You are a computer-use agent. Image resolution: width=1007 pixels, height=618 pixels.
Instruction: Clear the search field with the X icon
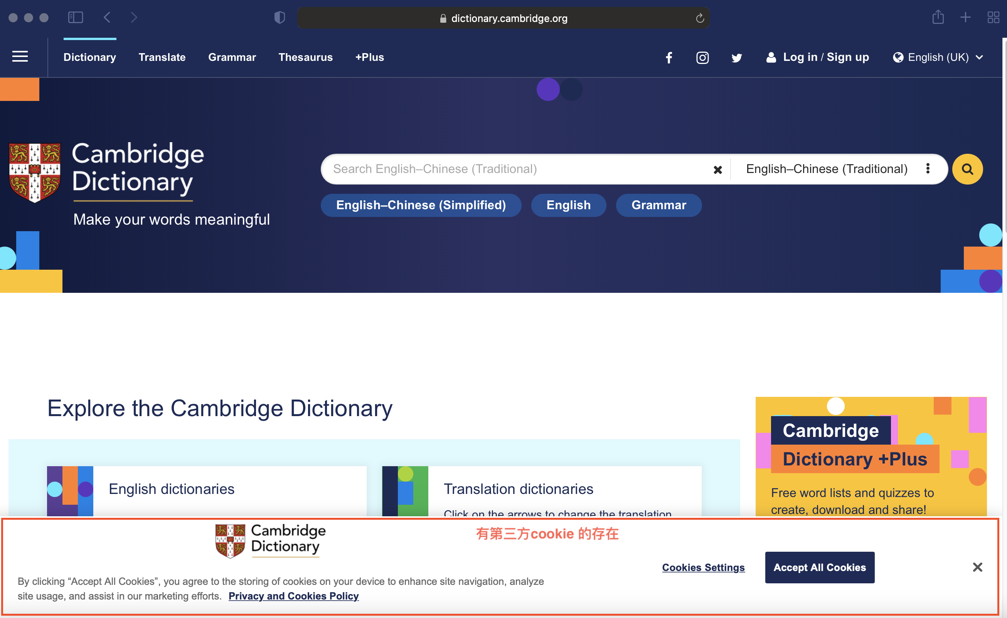coord(717,170)
